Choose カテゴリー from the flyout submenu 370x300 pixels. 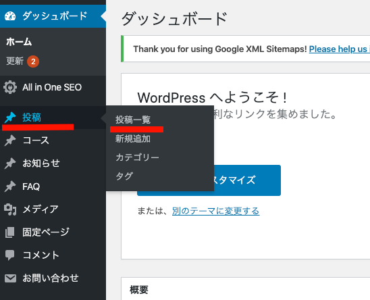137,157
